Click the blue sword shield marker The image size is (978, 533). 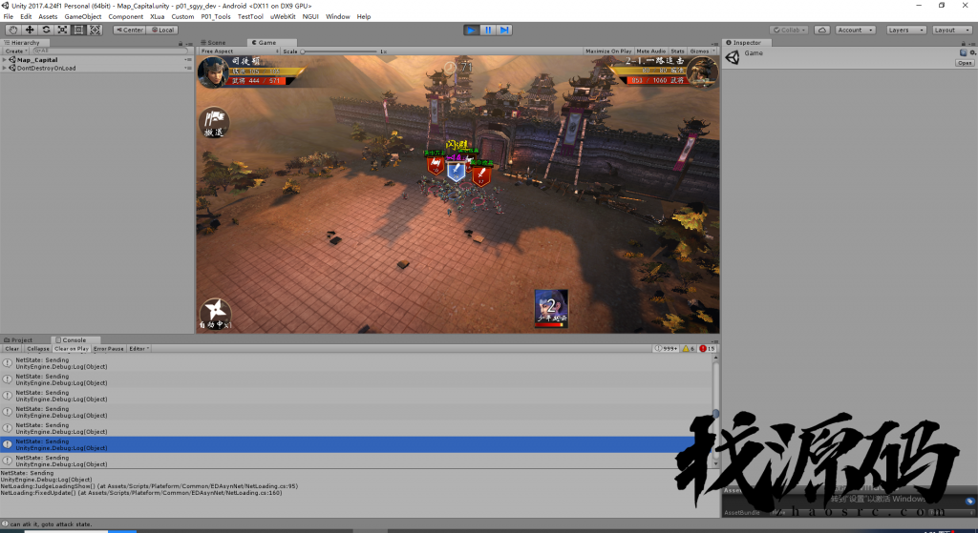456,171
